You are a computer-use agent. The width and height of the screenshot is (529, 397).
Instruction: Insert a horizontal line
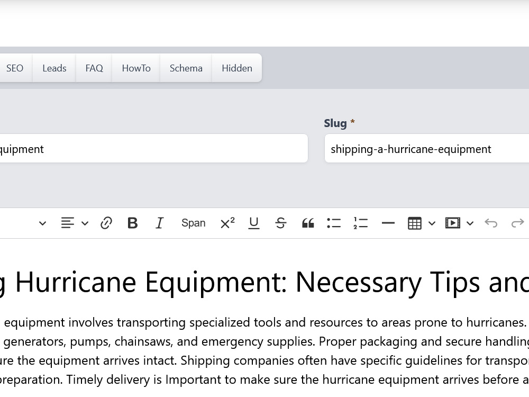pos(388,223)
